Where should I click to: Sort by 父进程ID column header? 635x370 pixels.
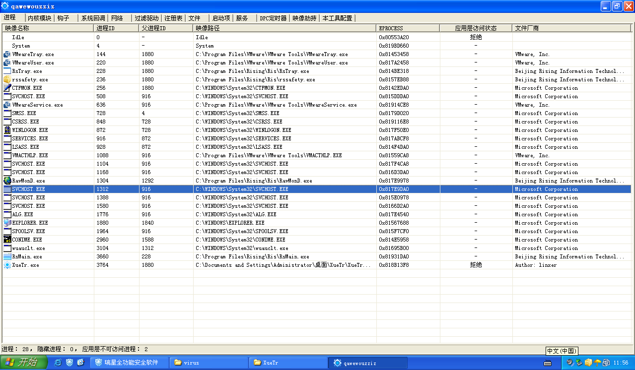point(166,28)
